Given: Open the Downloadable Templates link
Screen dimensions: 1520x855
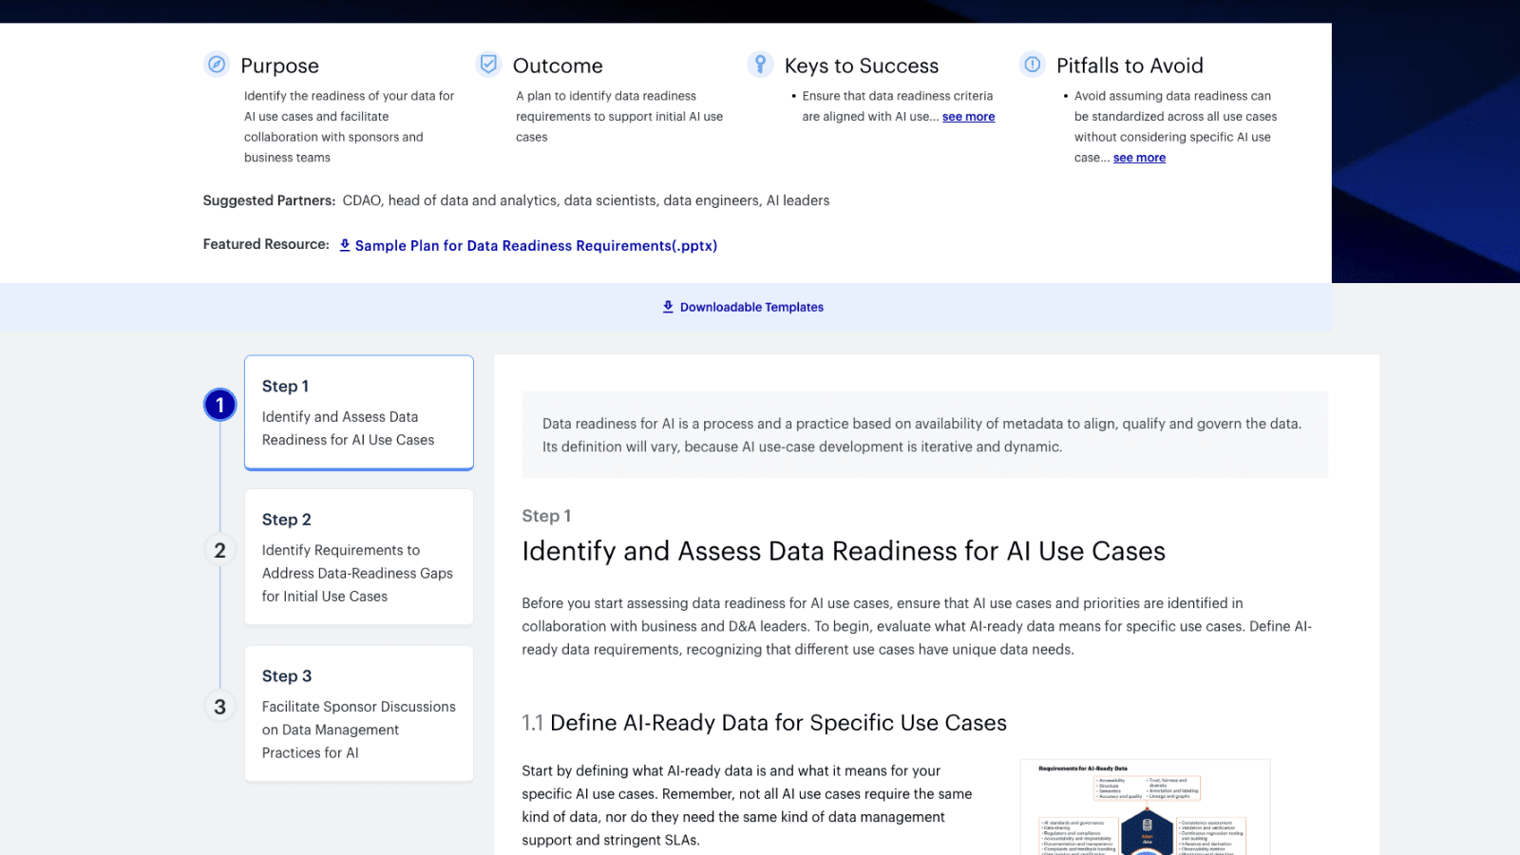Looking at the screenshot, I should (x=751, y=307).
